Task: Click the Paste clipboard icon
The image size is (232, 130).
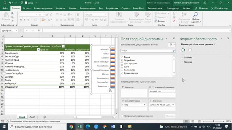Action: (x=6, y=15)
